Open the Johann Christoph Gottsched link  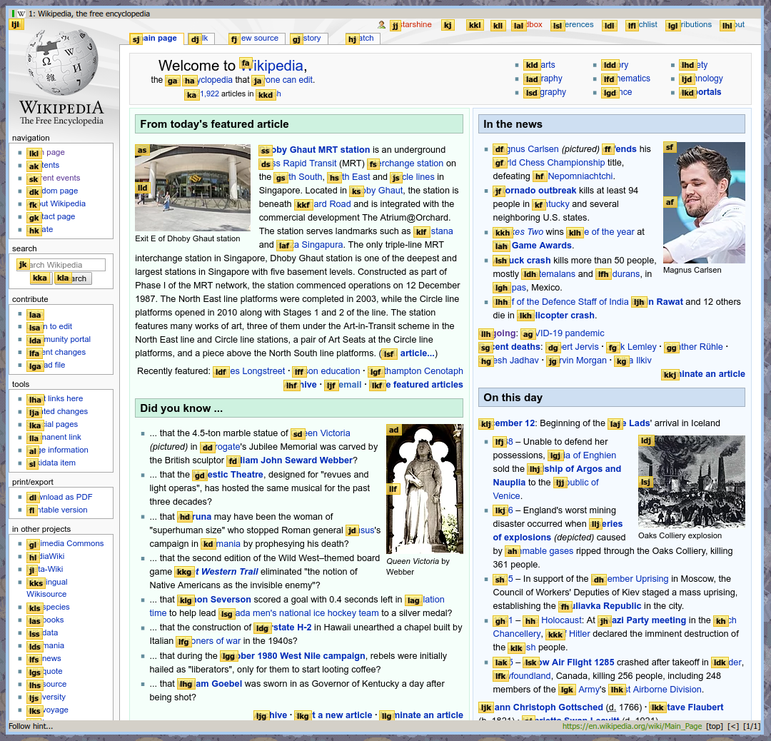[541, 707]
